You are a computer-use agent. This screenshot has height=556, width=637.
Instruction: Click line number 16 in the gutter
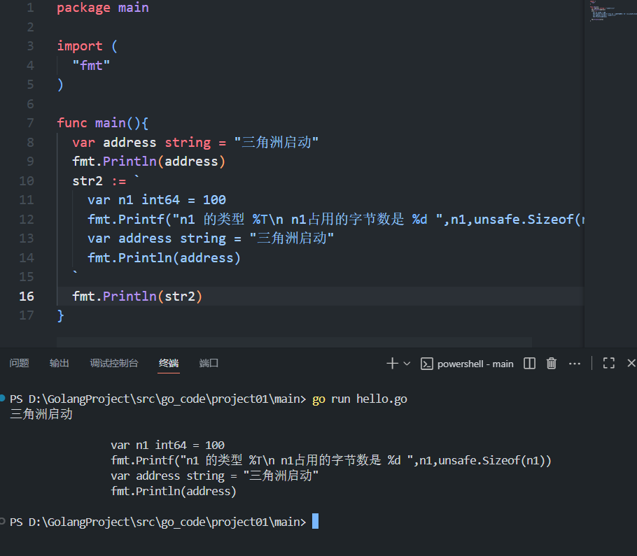click(x=26, y=296)
